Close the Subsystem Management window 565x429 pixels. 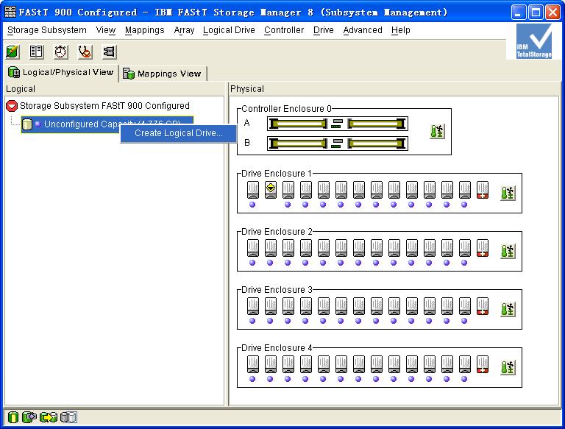pos(552,13)
